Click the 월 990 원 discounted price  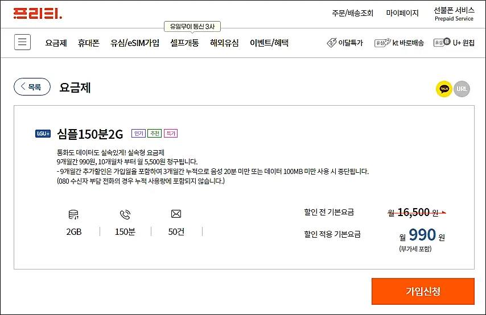(422, 235)
